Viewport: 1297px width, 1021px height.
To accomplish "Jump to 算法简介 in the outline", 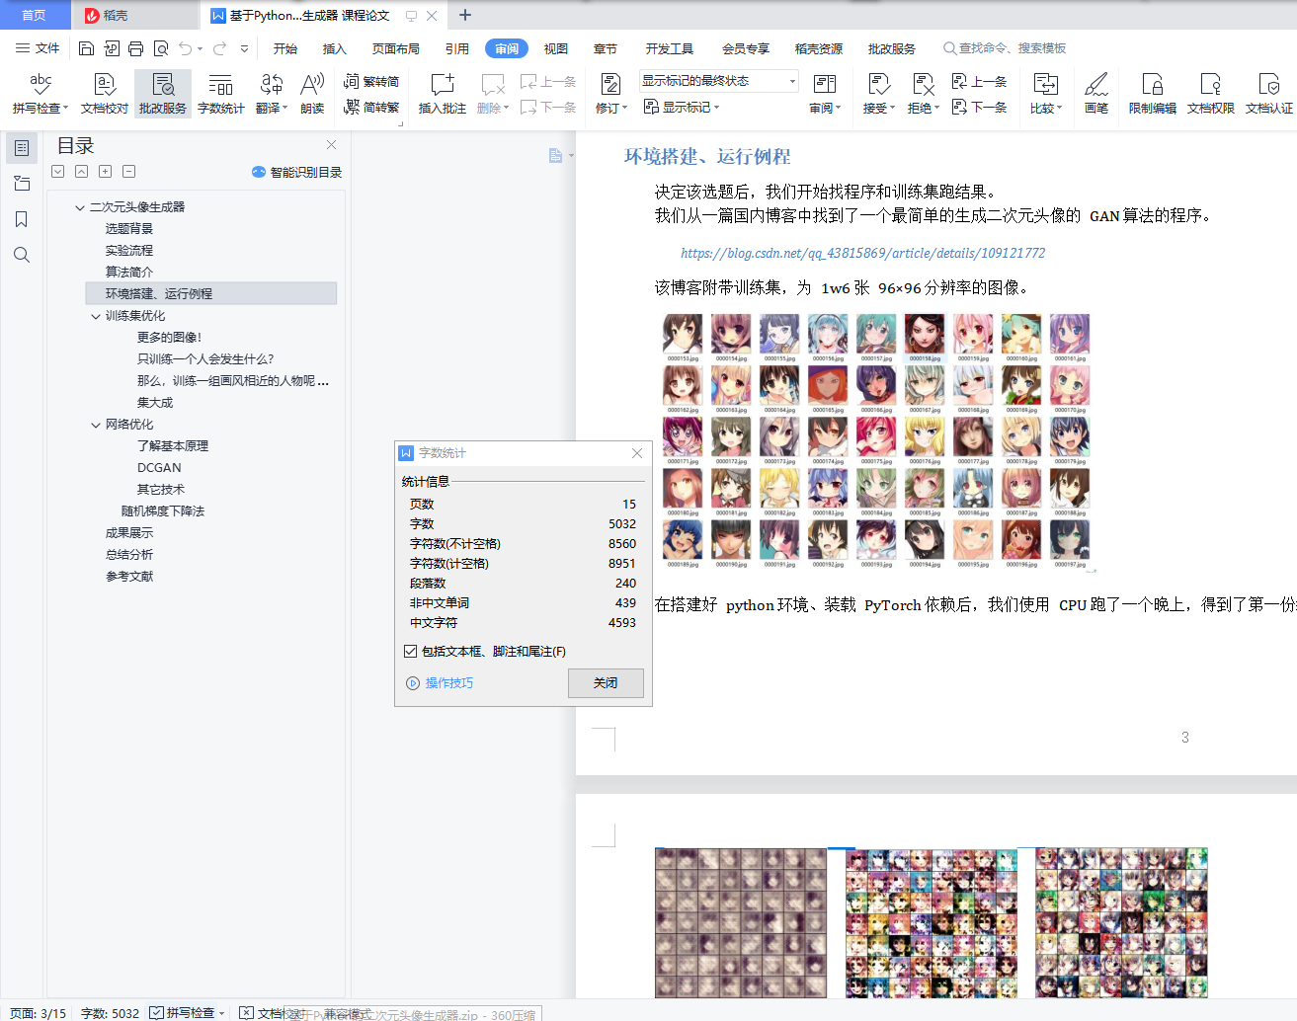I will pyautogui.click(x=129, y=273).
